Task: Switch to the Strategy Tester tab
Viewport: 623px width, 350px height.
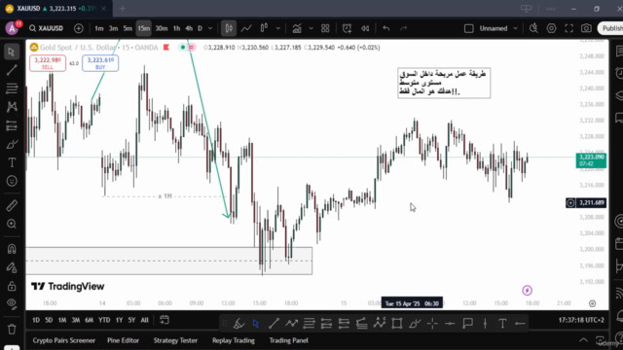Action: (x=175, y=340)
